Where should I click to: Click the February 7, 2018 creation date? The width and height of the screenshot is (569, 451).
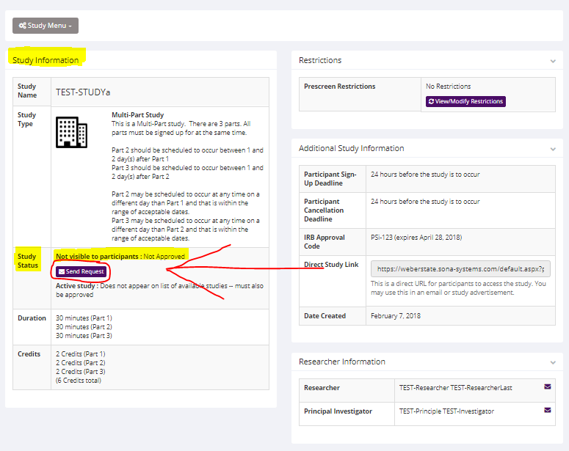(x=397, y=316)
